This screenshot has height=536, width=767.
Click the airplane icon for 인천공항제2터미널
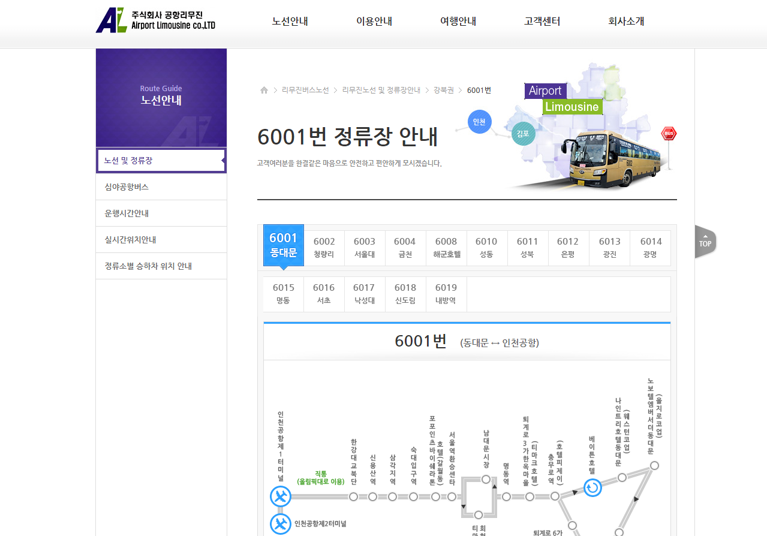pos(281,524)
